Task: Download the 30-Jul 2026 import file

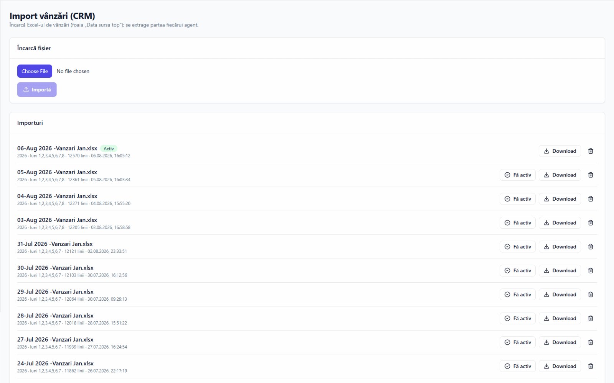Action: pyautogui.click(x=560, y=271)
